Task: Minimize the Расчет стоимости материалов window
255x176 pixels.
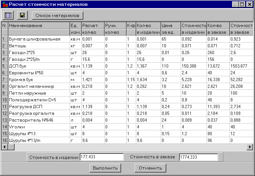Action: click(235, 5)
